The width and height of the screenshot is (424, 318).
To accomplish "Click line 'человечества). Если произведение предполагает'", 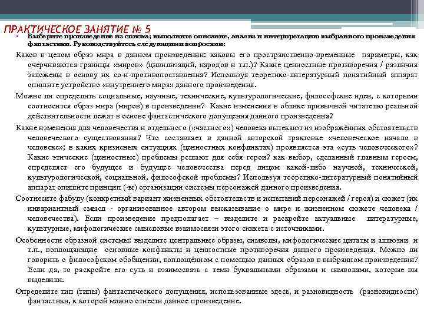I will coord(223,218).
